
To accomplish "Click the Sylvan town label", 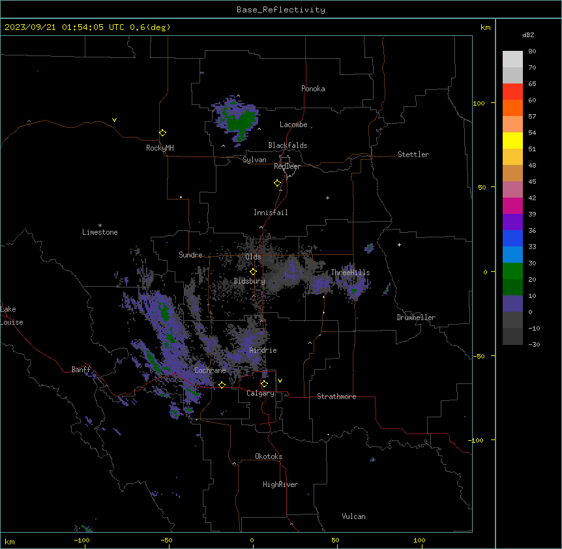I will coord(254,160).
